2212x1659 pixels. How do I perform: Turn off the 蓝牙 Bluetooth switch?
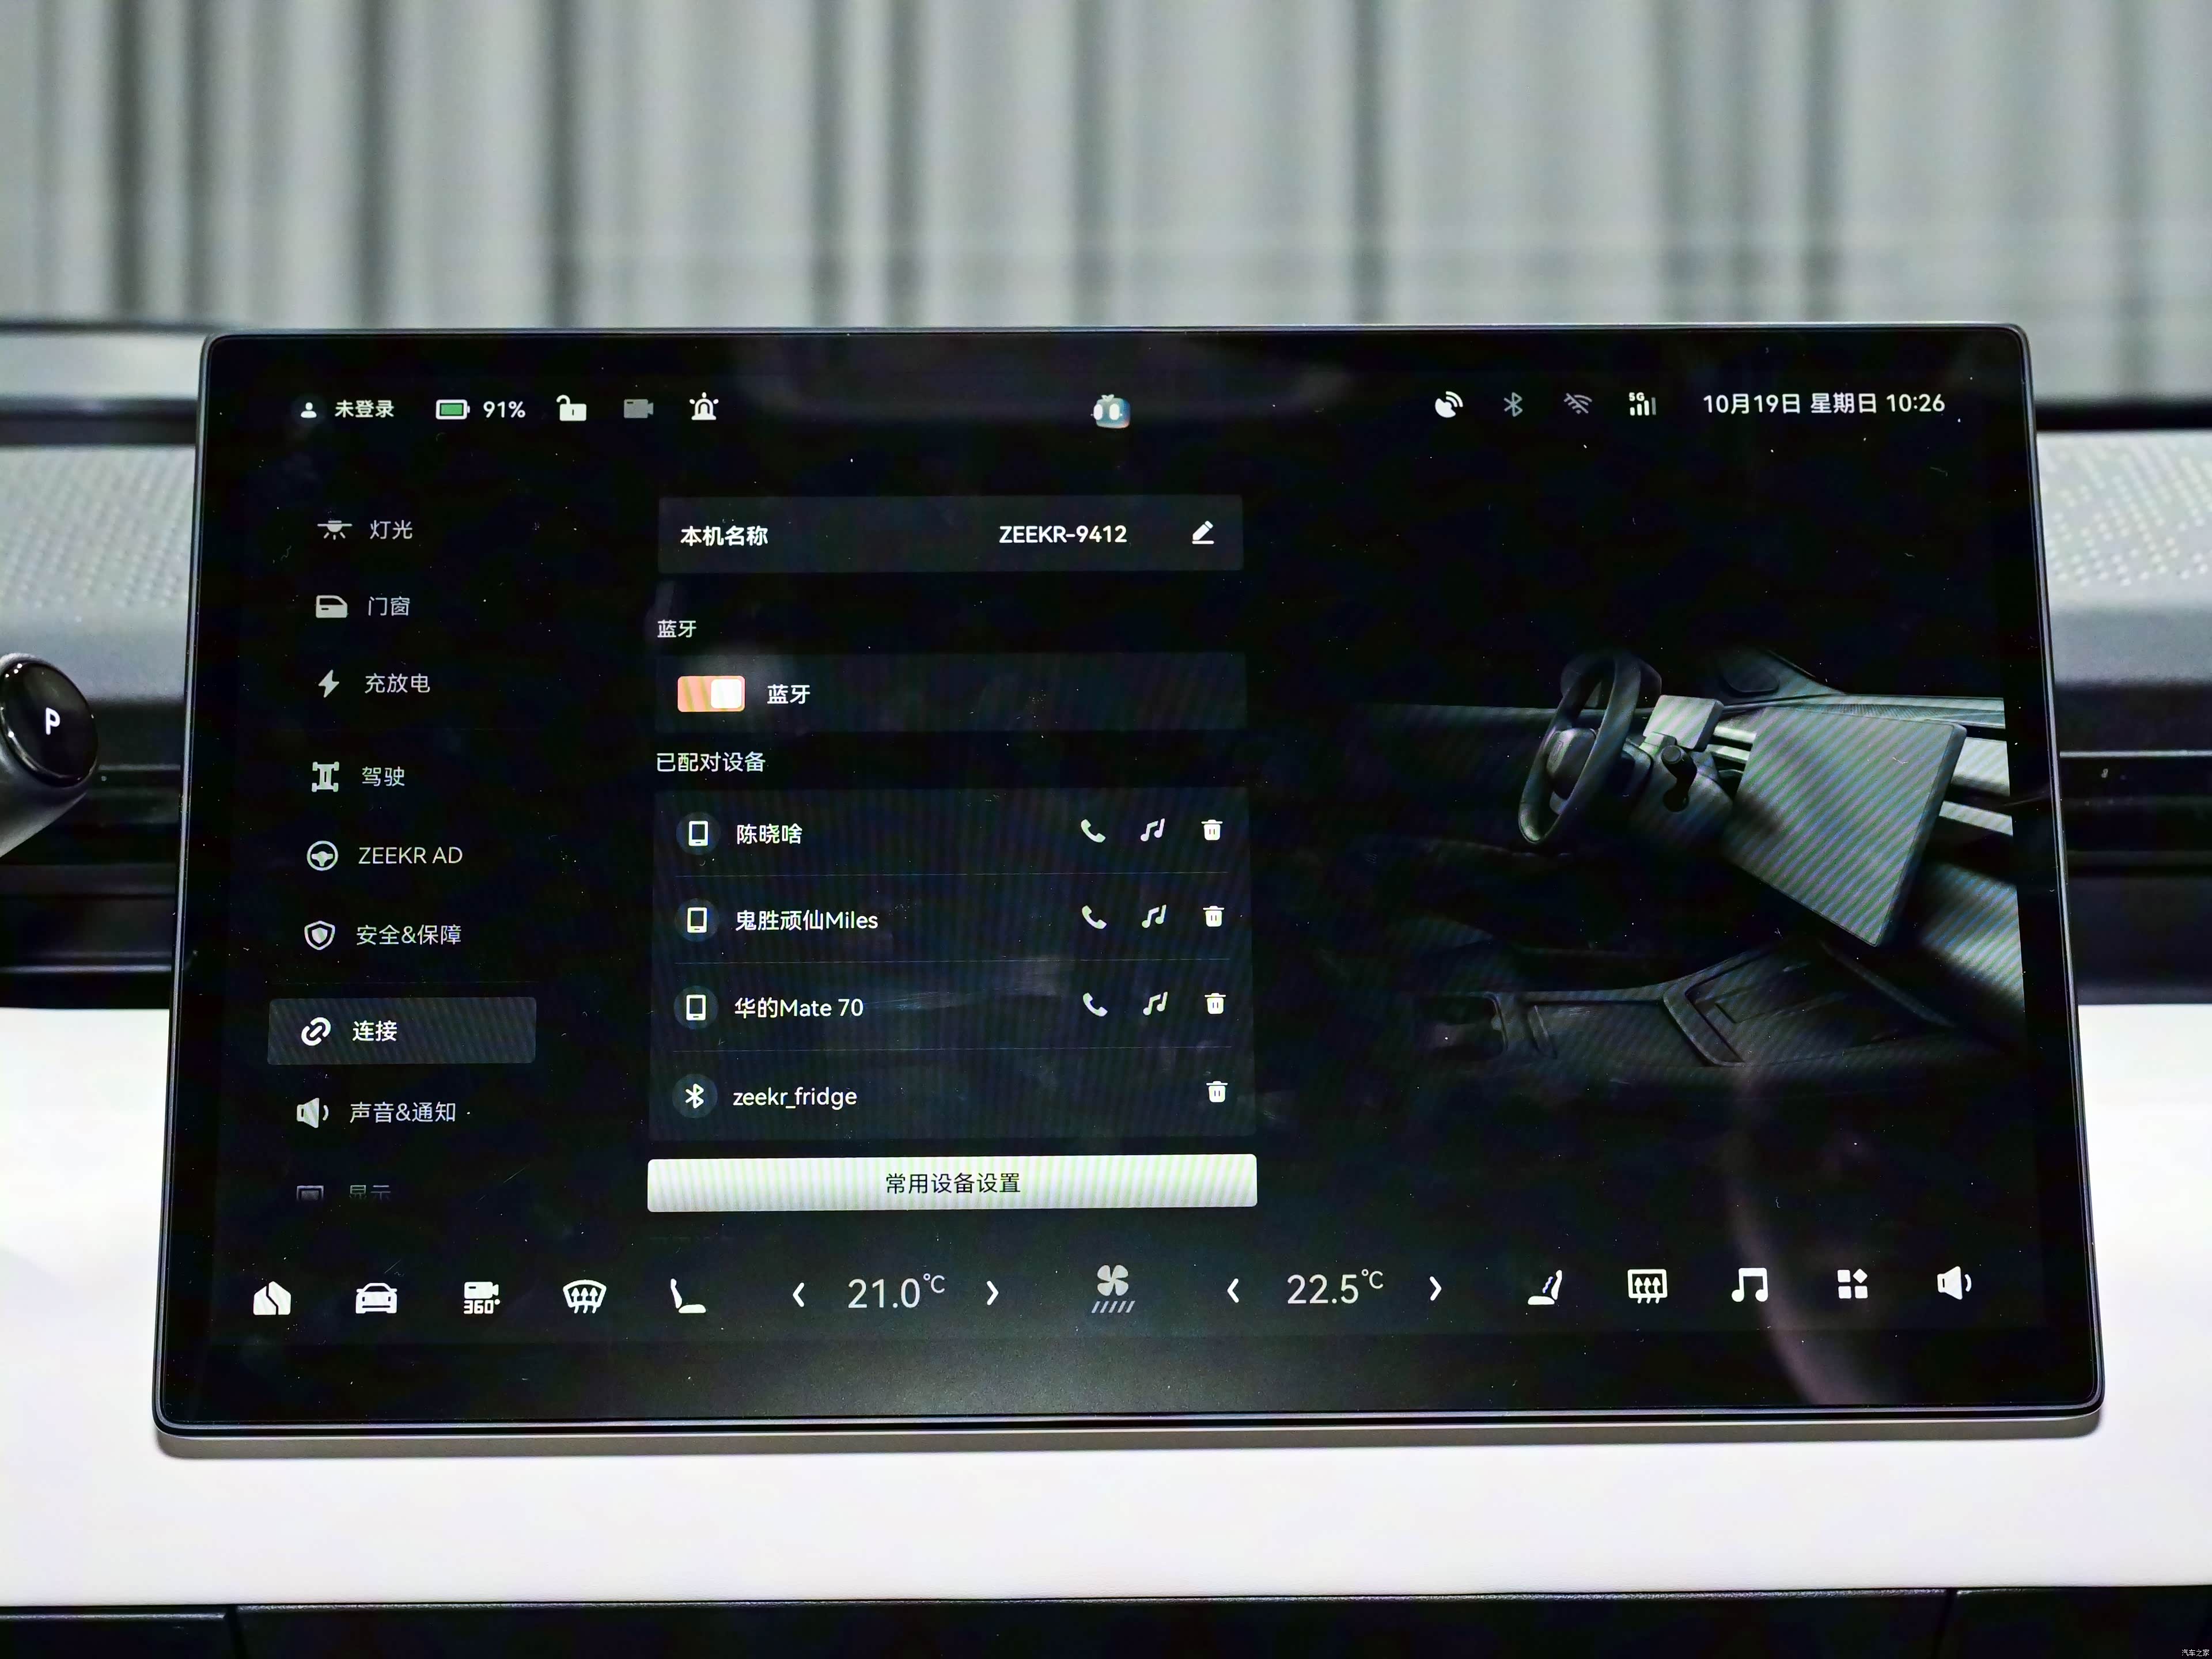(x=711, y=693)
